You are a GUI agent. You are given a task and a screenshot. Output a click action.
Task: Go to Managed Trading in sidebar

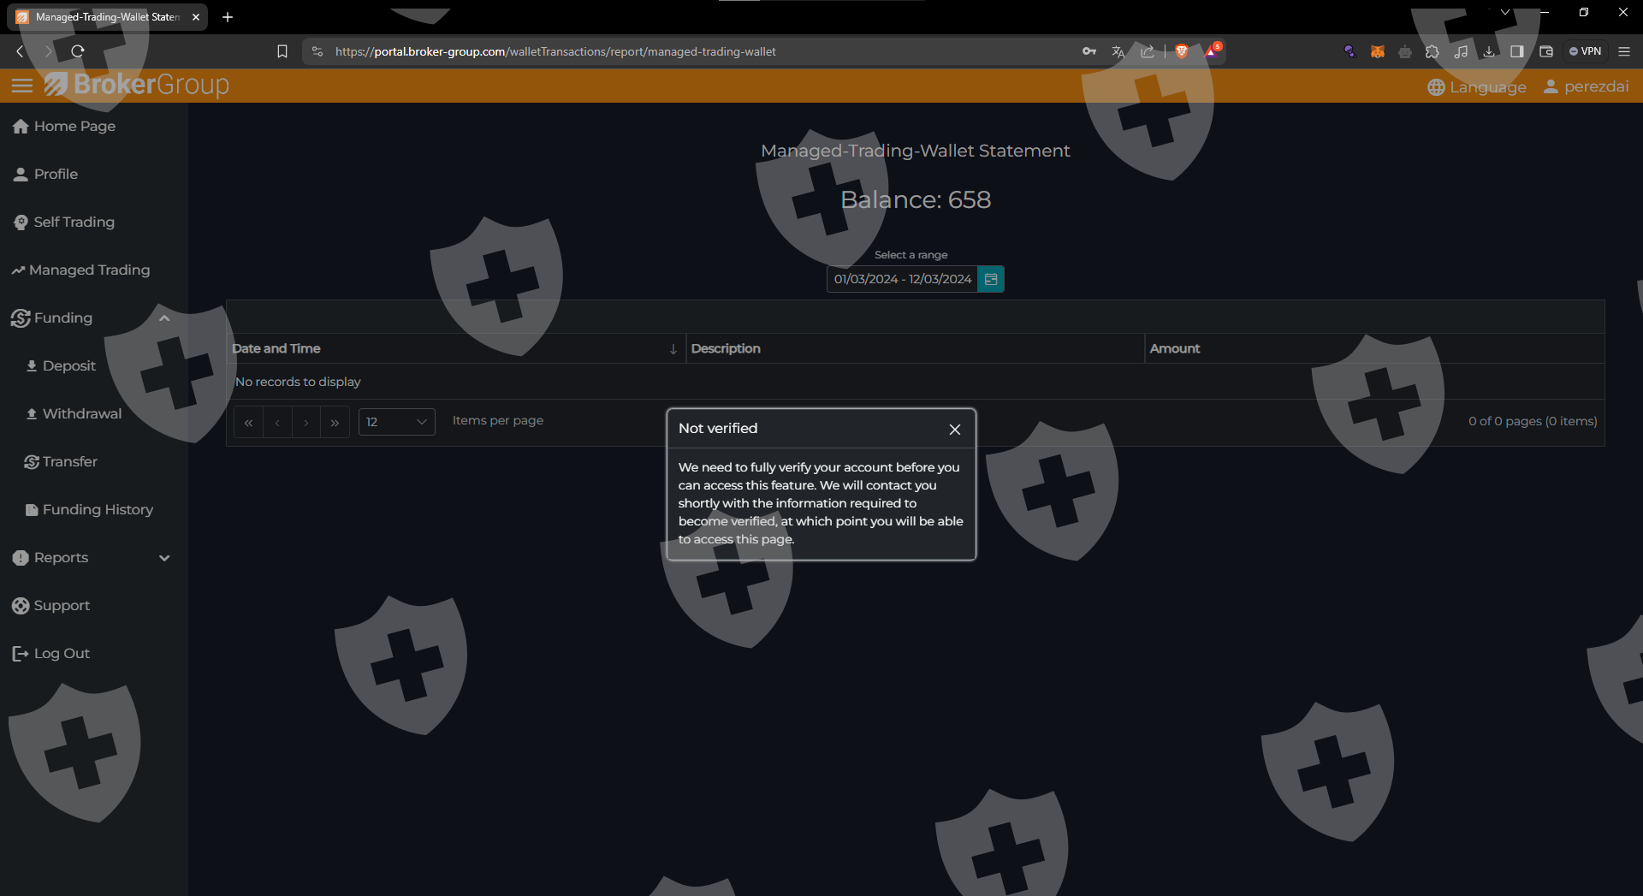click(89, 270)
